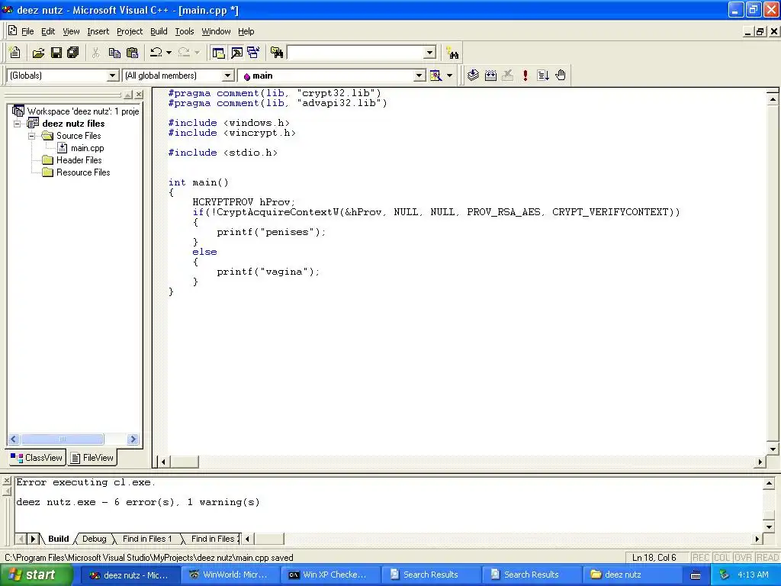The width and height of the screenshot is (781, 586).
Task: Select the Debug output tab
Action: [x=94, y=539]
